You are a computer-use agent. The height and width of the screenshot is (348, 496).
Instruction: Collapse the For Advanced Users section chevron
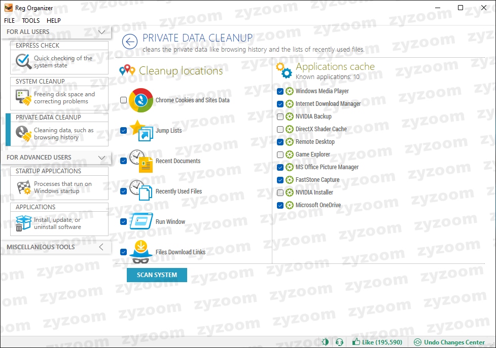pos(102,158)
